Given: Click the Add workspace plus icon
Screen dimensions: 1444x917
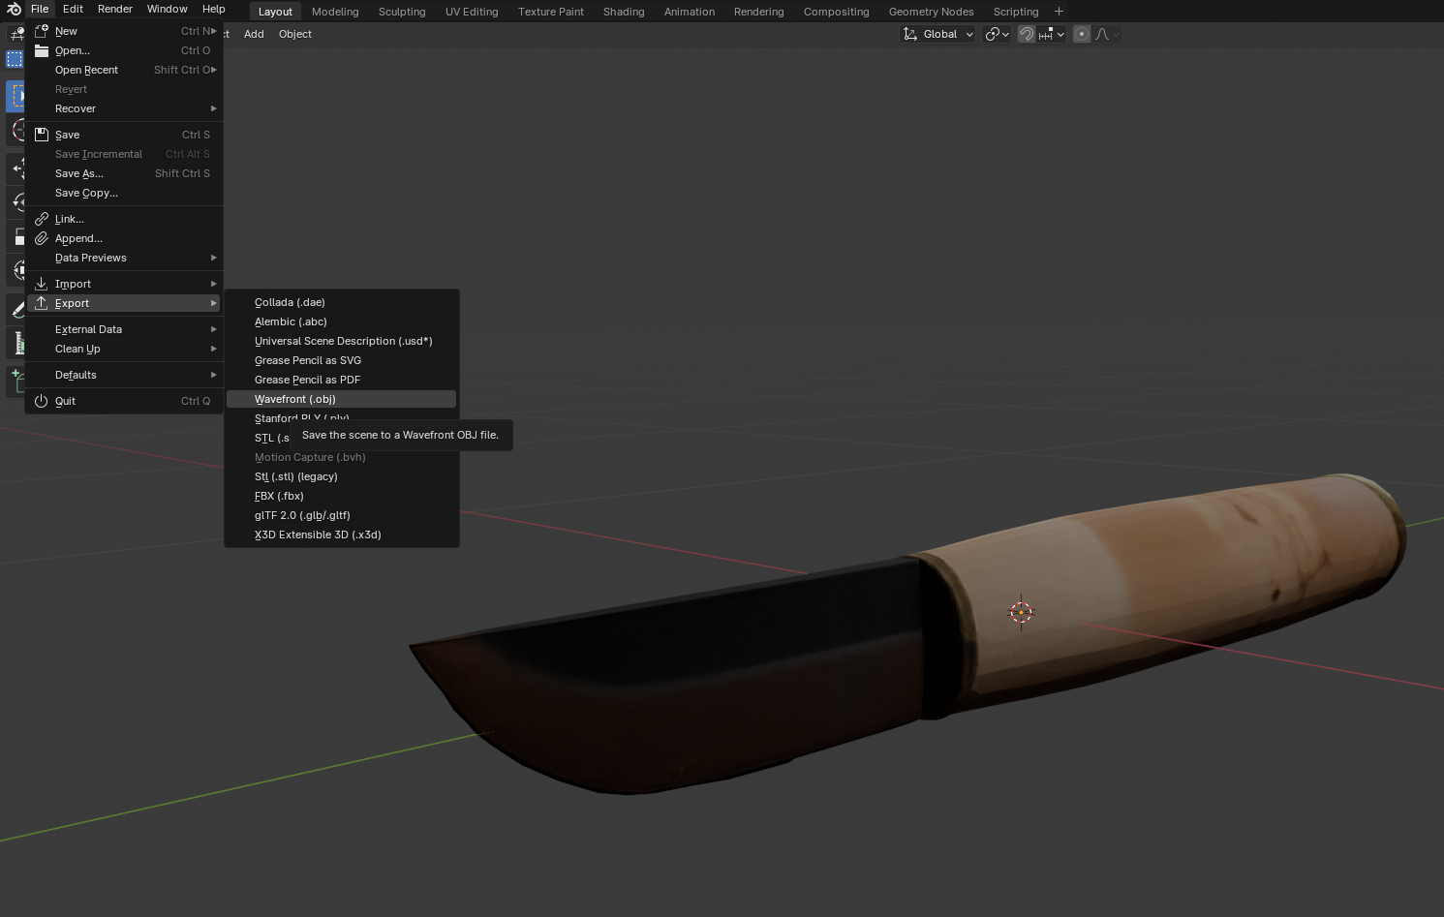Looking at the screenshot, I should pos(1059,12).
